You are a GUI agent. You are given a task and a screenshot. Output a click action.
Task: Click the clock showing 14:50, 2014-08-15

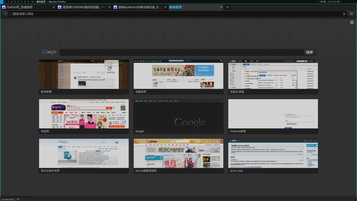pyautogui.click(x=330, y=1)
